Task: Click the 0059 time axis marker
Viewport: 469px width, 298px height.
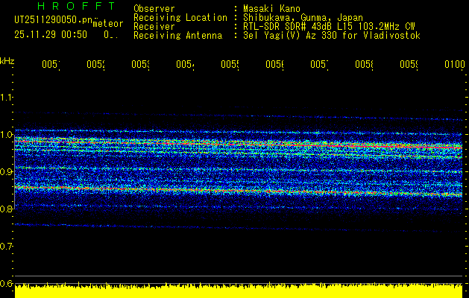Action: 409,64
